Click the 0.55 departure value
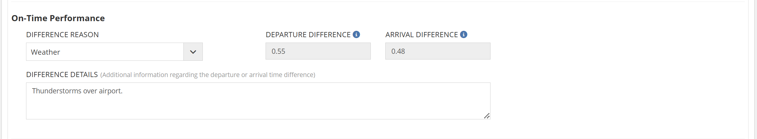This screenshot has height=139, width=757. coord(278,51)
